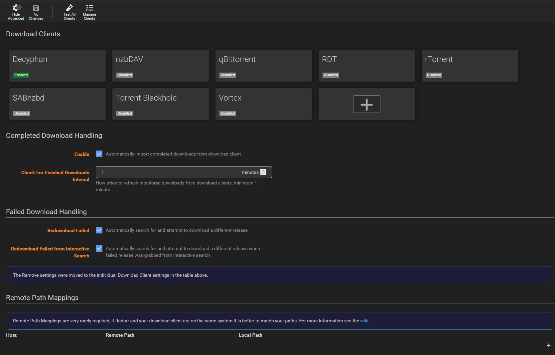Image resolution: width=555 pixels, height=355 pixels.
Task: Add a remote path mapping plus icon
Action: point(549,345)
